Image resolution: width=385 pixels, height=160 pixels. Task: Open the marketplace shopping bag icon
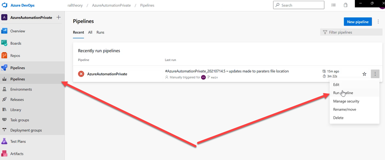click(x=346, y=5)
